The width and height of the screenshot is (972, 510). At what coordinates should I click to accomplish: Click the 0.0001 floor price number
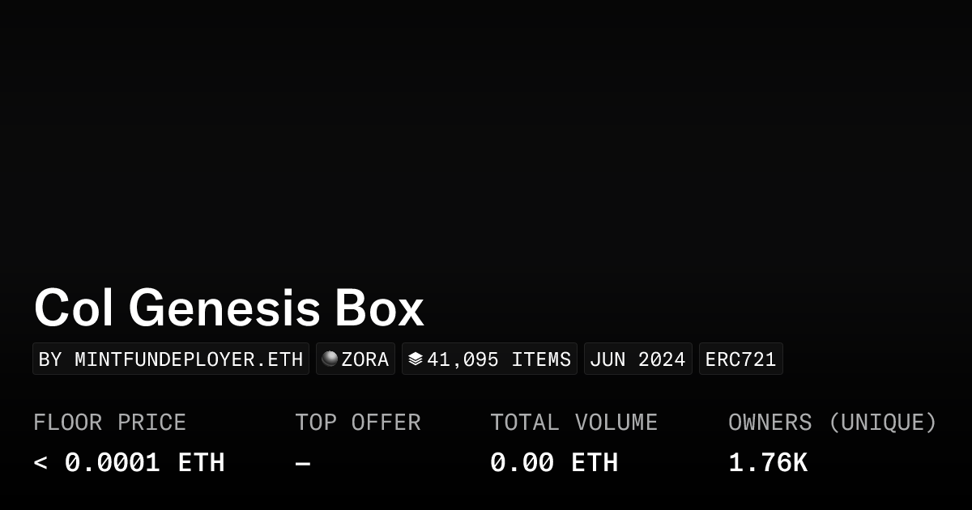click(x=113, y=463)
